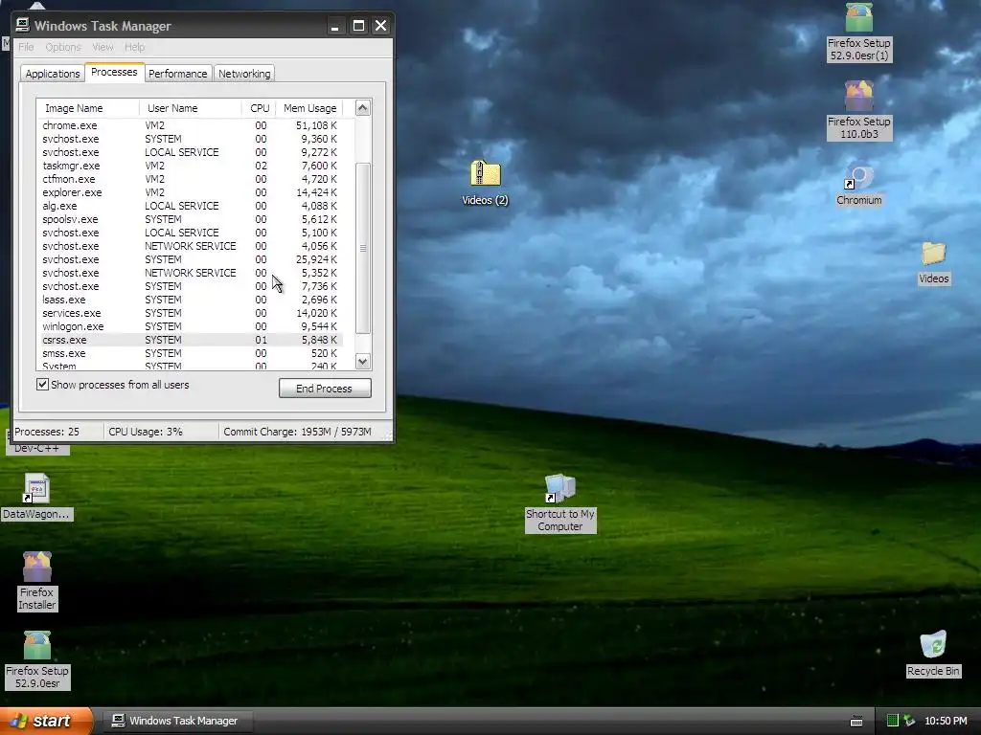This screenshot has height=735, width=981.
Task: Click the process list scroll down arrow
Action: pos(363,361)
